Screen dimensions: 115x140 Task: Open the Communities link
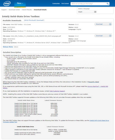56,4
